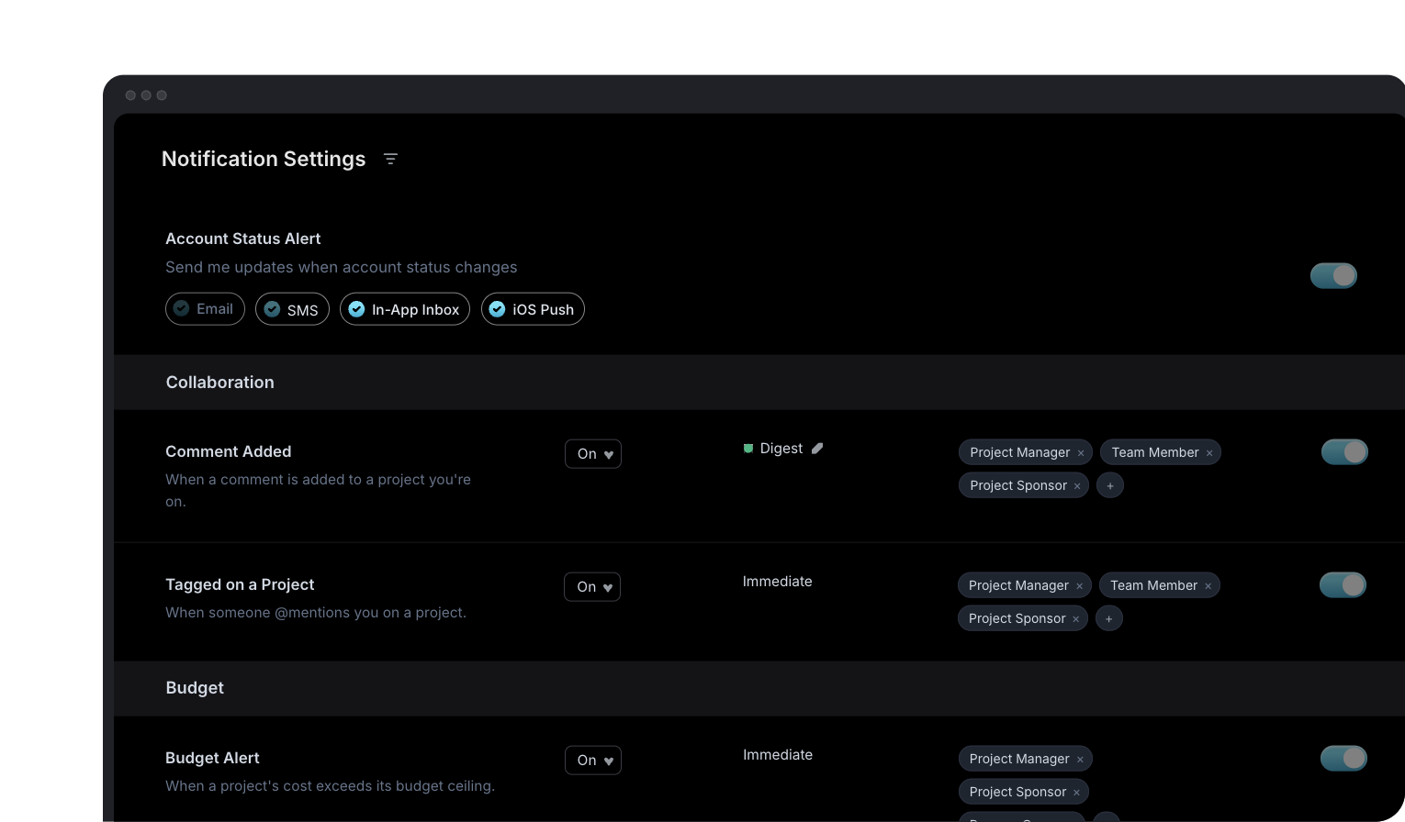Add a role to Comment Added
The width and height of the screenshot is (1405, 822).
click(1110, 485)
